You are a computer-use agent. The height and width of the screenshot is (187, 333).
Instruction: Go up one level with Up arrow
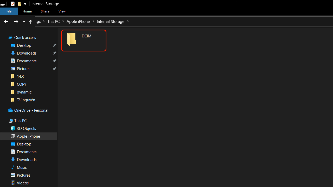coord(31,22)
